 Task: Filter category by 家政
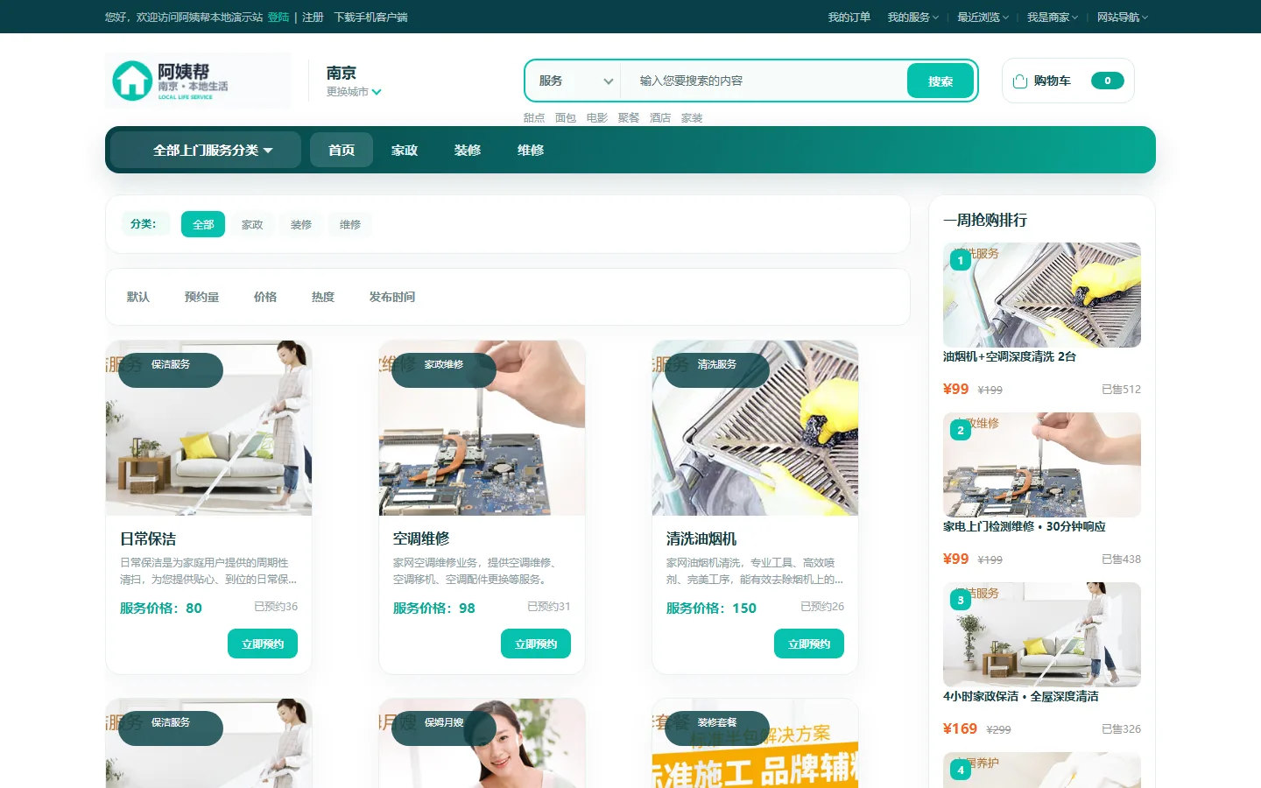pos(252,224)
